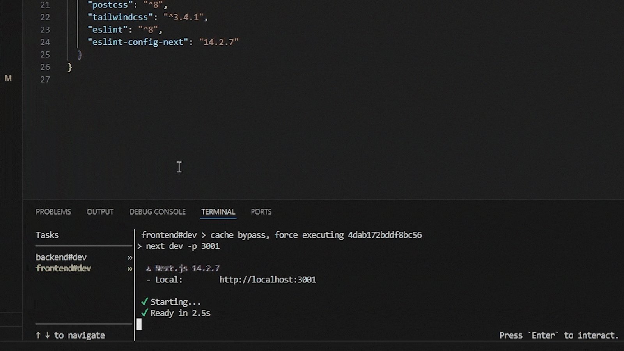Show the DEBUG CONSOLE tab
This screenshot has height=351, width=624.
(x=158, y=212)
